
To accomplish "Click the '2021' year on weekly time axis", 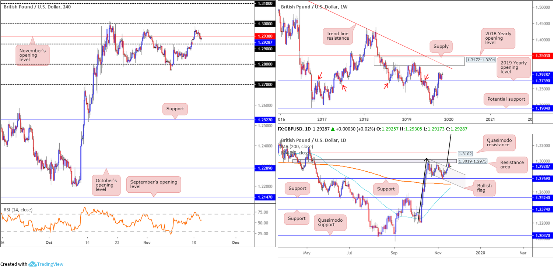I will (490, 119).
